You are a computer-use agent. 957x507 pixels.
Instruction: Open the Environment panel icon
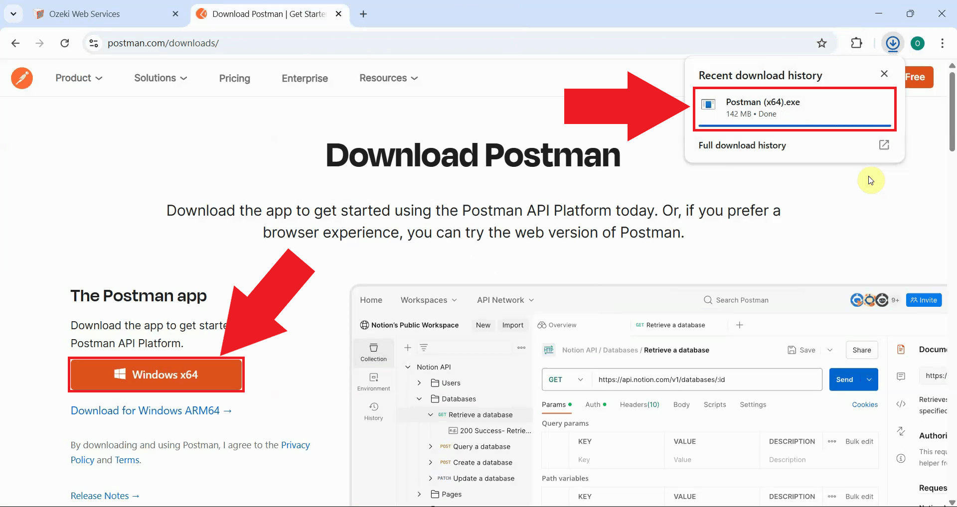(x=373, y=380)
